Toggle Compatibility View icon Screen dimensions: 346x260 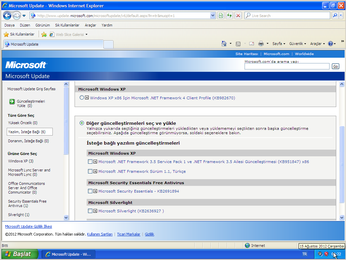pos(221,16)
